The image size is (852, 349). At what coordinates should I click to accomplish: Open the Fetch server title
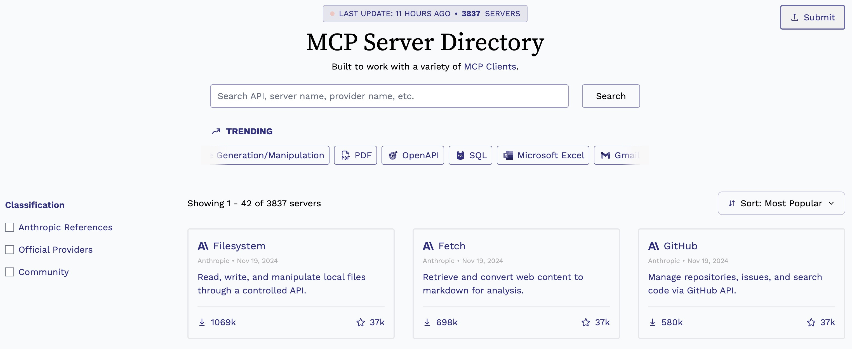tap(452, 246)
